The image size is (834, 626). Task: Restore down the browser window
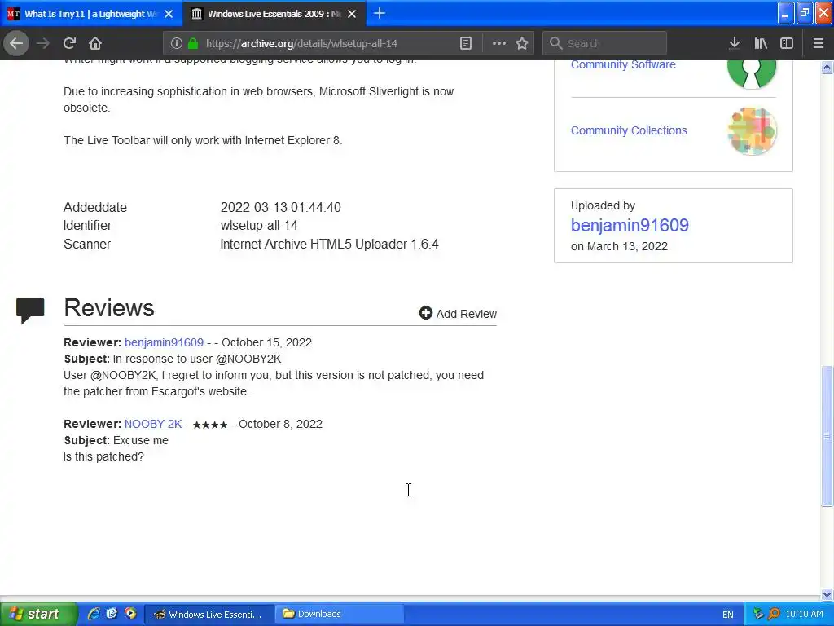click(805, 13)
